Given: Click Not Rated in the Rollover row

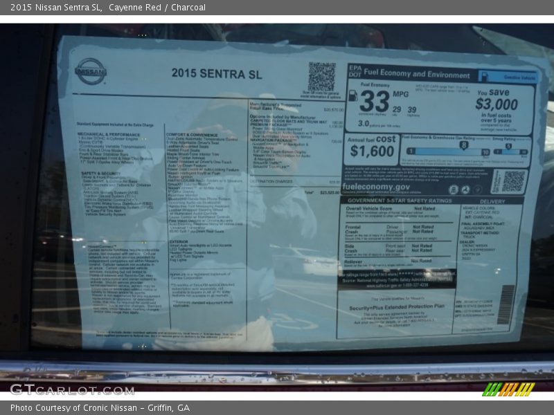Looking at the screenshot, I should (421, 261).
